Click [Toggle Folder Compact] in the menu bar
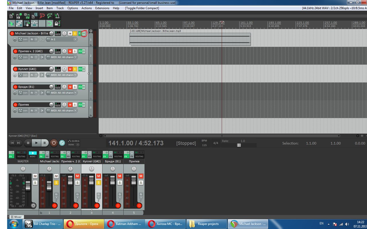The width and height of the screenshot is (367, 229). 142,8
